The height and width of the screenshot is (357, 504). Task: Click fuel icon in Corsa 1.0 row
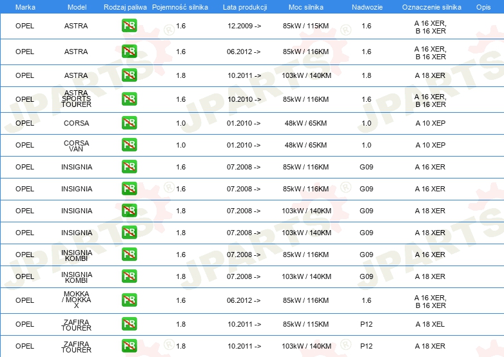129,123
